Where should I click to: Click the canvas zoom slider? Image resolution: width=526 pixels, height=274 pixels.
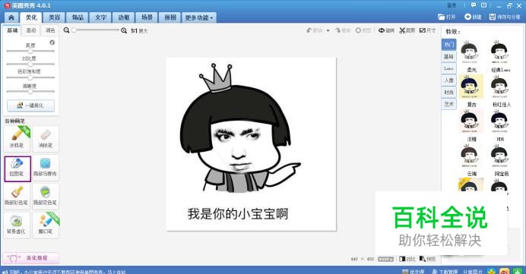pos(95,30)
